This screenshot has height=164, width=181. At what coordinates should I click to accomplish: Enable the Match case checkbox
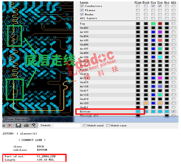click(x=108, y=125)
